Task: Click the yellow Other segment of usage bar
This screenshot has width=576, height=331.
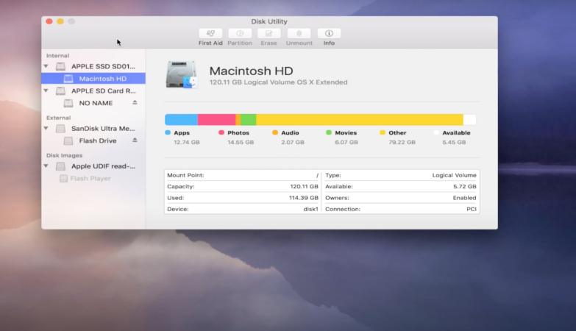Action: tap(360, 120)
